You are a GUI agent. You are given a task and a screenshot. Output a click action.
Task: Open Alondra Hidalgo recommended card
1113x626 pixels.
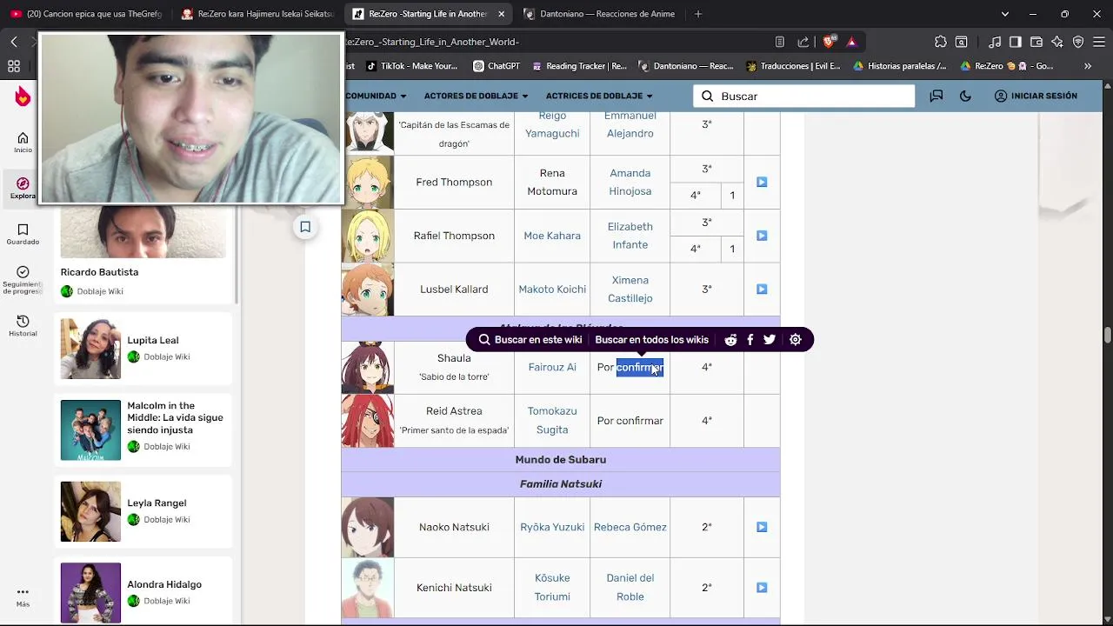pyautogui.click(x=143, y=592)
